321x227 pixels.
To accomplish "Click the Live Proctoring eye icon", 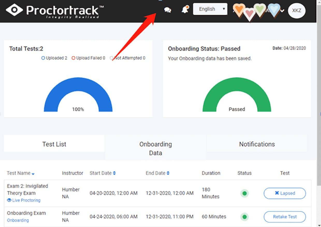I will pyautogui.click(x=9, y=200).
